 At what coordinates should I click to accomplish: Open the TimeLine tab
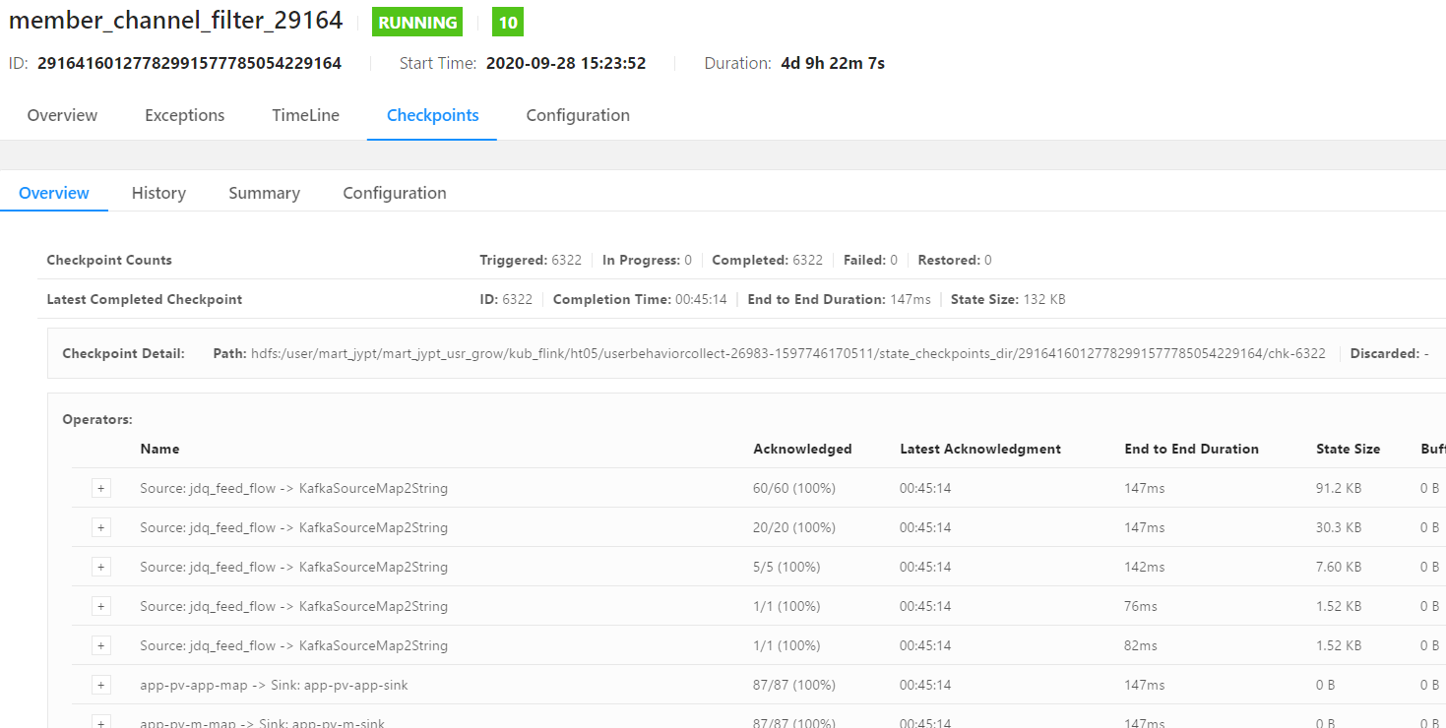(x=305, y=115)
